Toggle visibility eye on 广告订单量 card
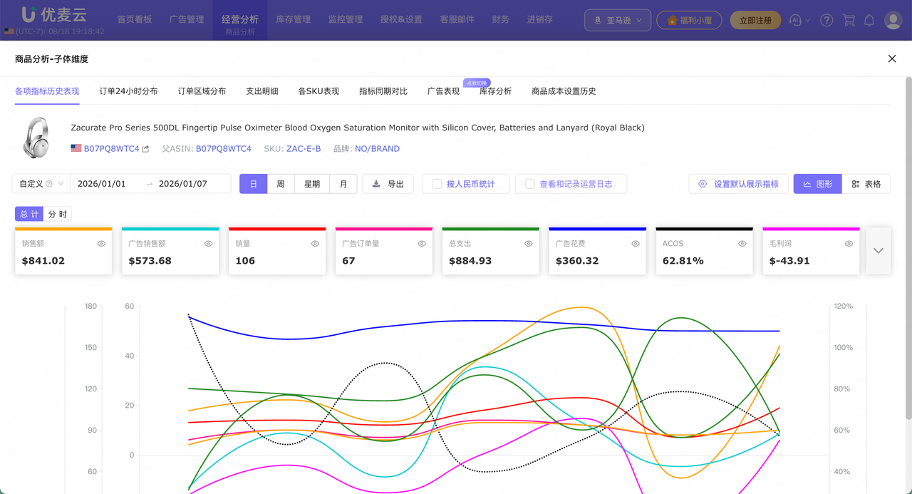This screenshot has width=912, height=494. click(422, 244)
